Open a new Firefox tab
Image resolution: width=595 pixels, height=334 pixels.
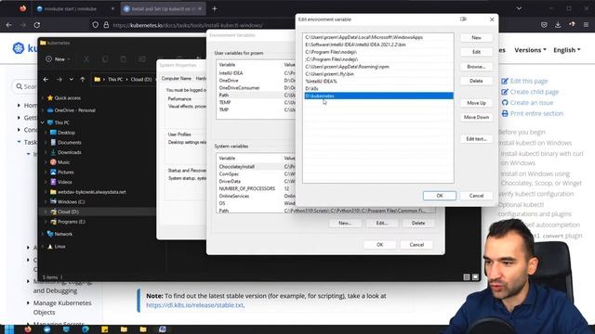pyautogui.click(x=215, y=8)
